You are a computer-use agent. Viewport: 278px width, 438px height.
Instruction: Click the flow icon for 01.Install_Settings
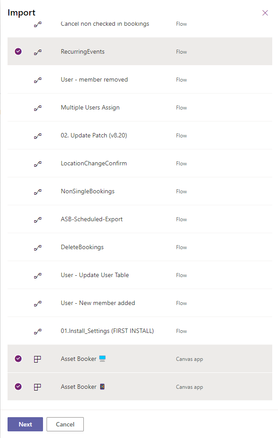(x=38, y=331)
